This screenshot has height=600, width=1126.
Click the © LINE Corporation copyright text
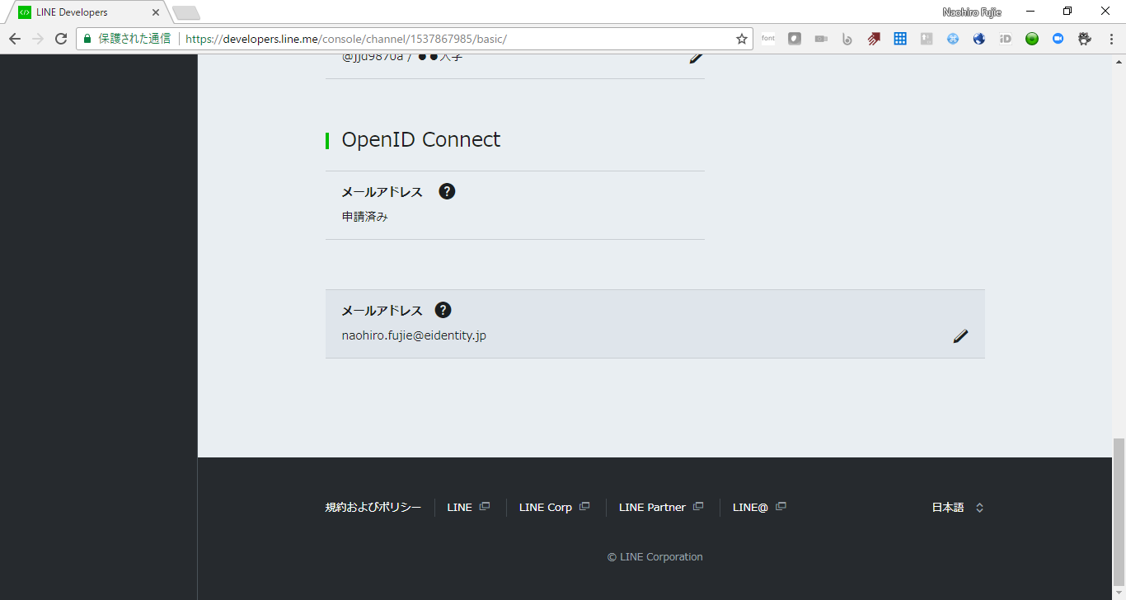pyautogui.click(x=655, y=557)
